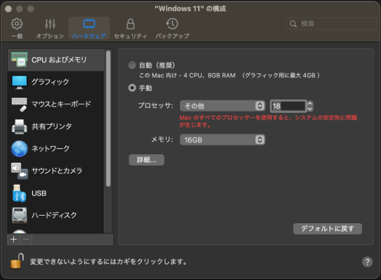Select the ネットワーク row label
This screenshot has width=381, height=280.
pos(51,148)
